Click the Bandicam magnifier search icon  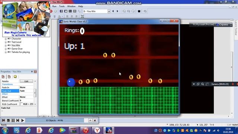click(x=202, y=84)
